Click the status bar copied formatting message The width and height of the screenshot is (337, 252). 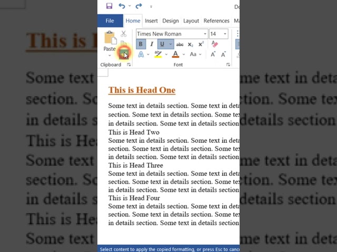tap(170, 249)
